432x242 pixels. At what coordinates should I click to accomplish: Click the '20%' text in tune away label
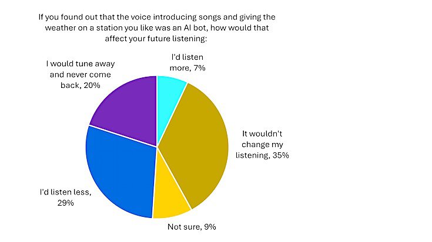(x=92, y=86)
